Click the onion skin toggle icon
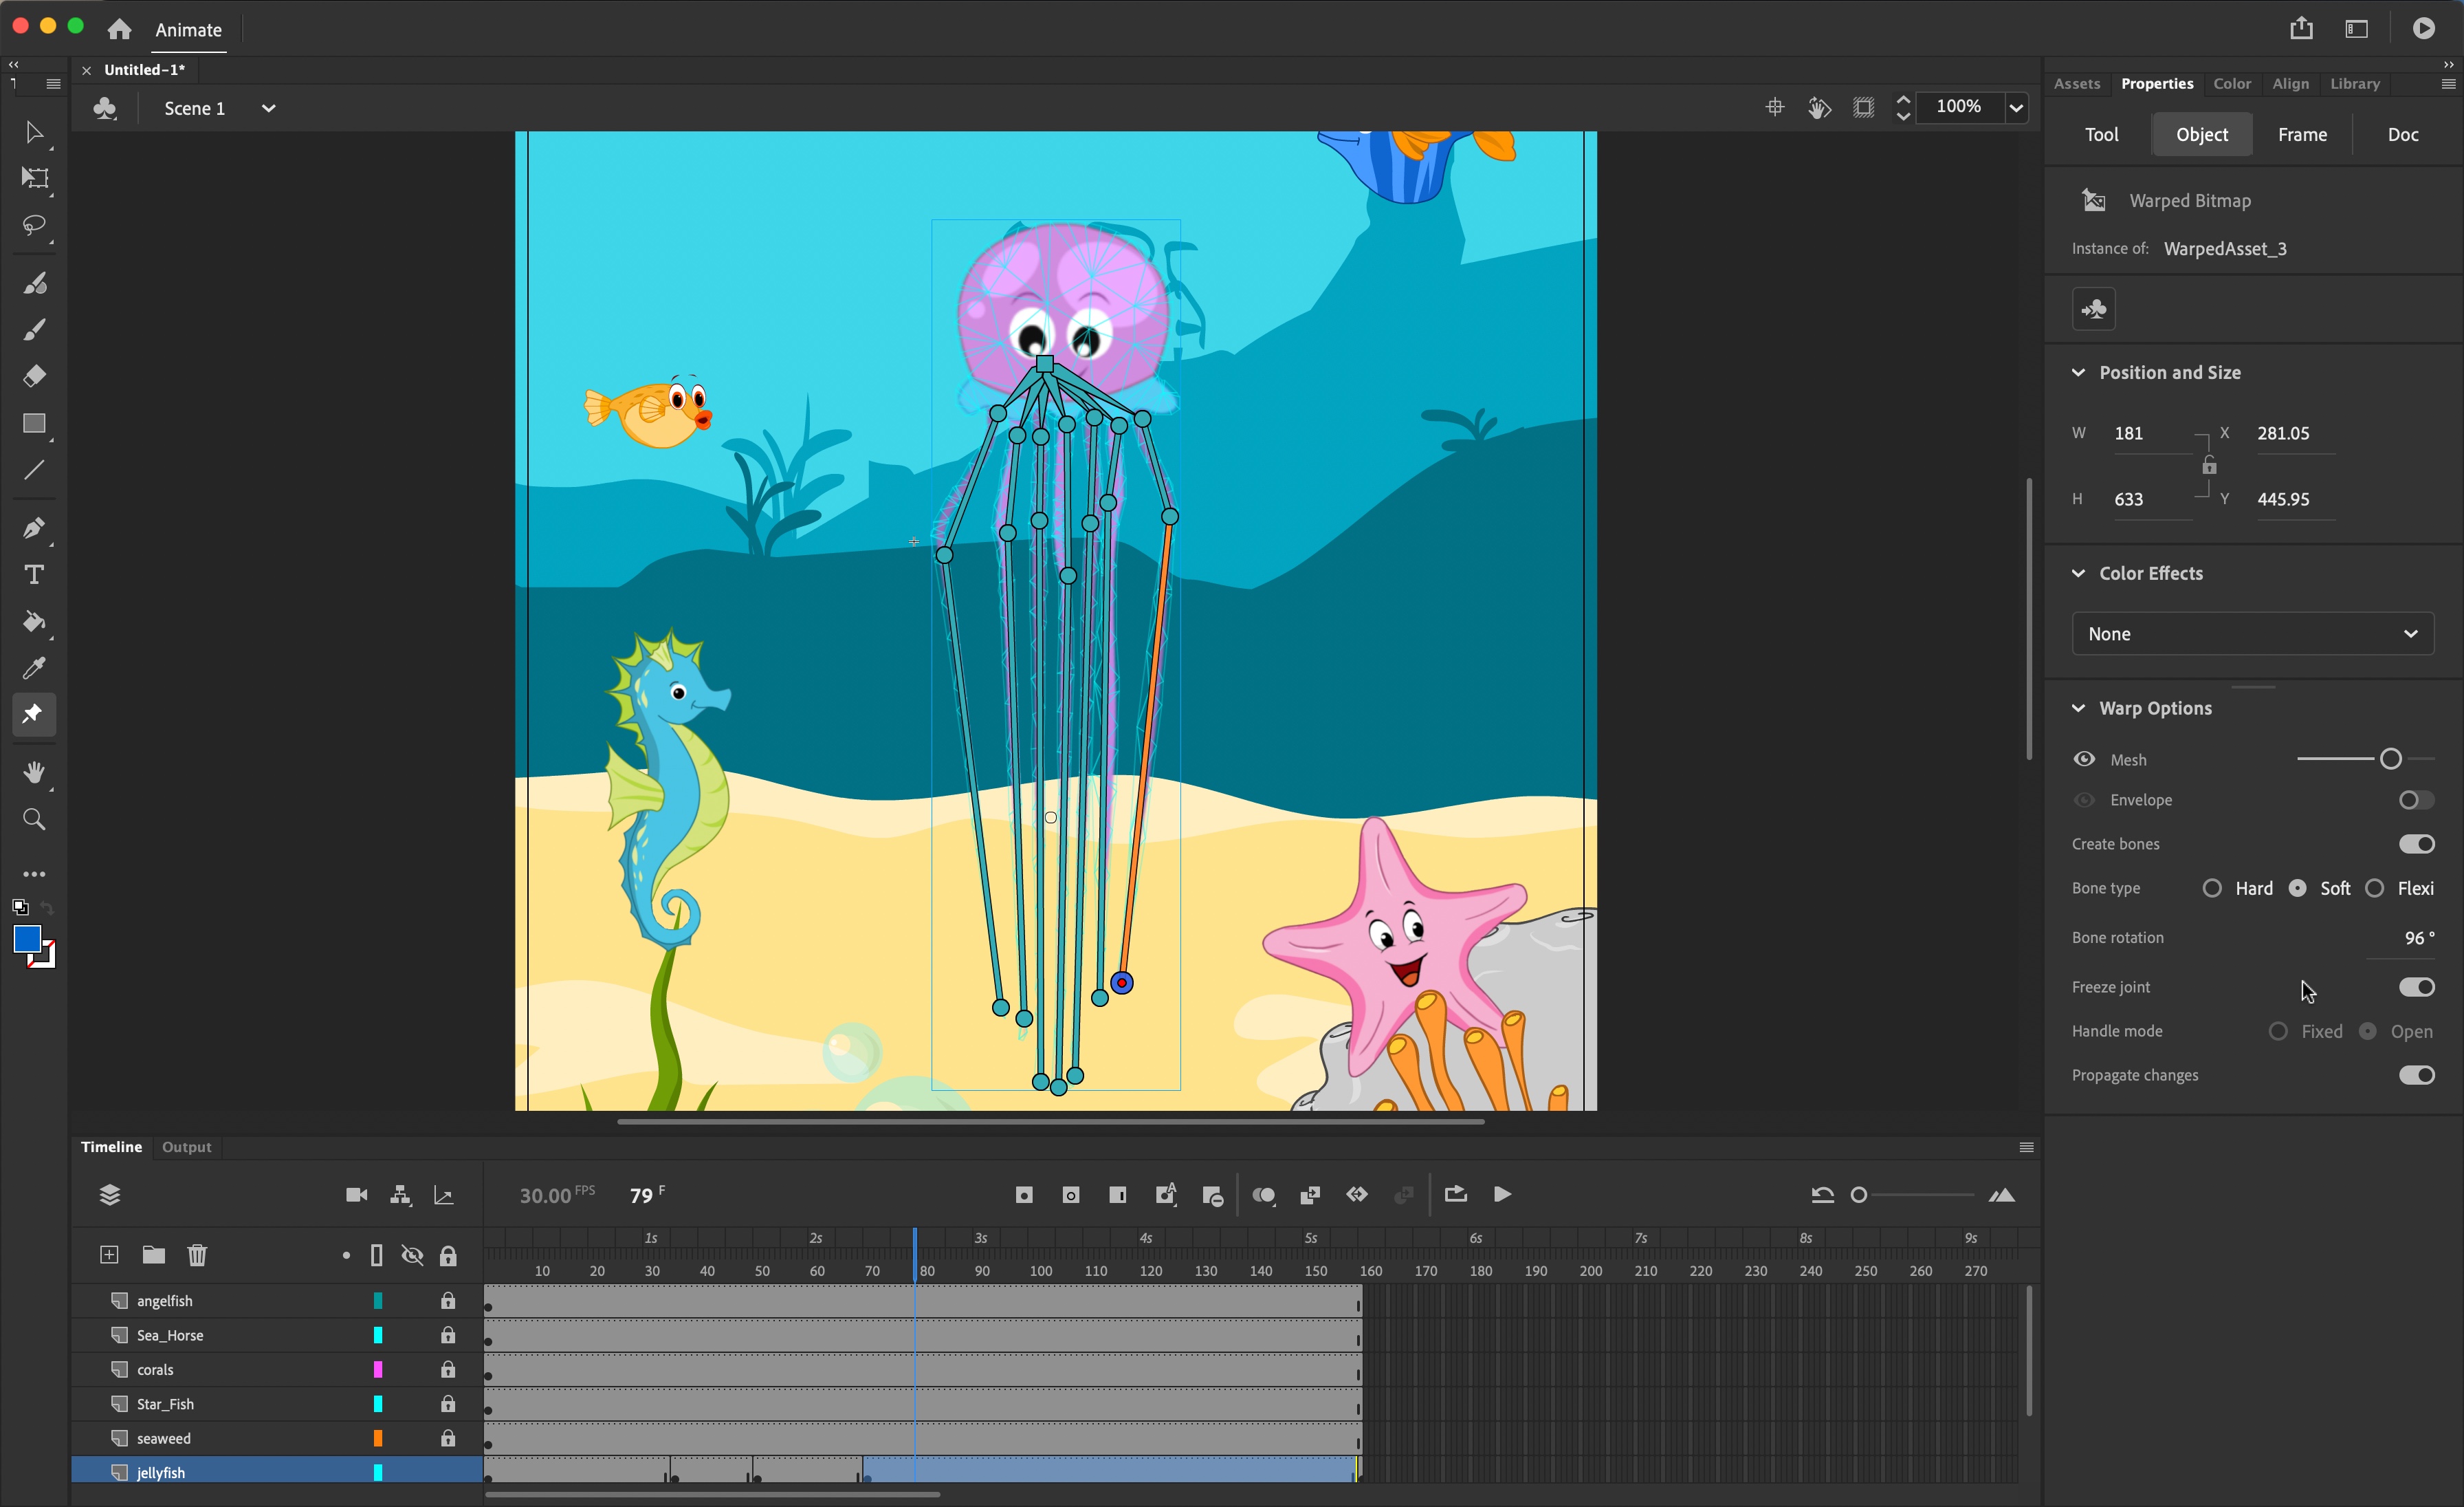The image size is (2464, 1507). [1262, 1195]
